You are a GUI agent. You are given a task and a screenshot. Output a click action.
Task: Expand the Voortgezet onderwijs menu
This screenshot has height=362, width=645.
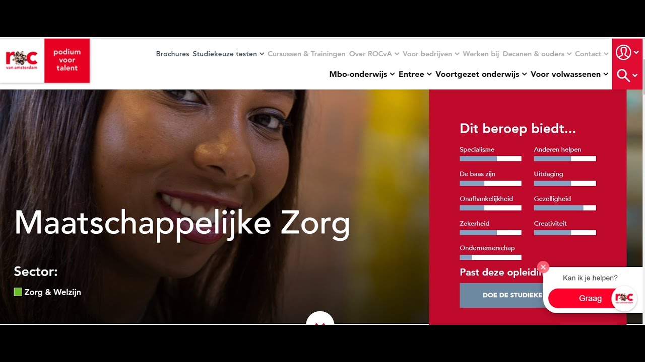(481, 74)
